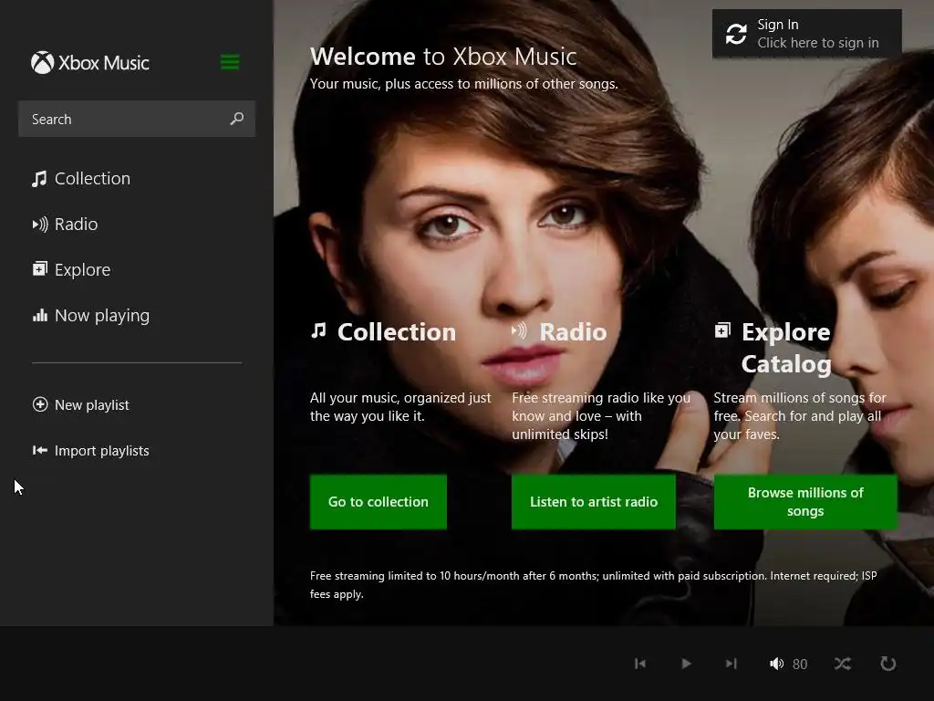The height and width of the screenshot is (701, 934).
Task: Click the music note icon beside sidebar Collection
Action: coord(39,179)
